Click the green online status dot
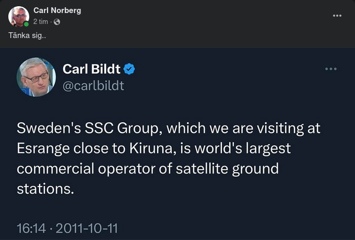Image resolution: width=355 pixels, height=240 pixels. [x=26, y=23]
